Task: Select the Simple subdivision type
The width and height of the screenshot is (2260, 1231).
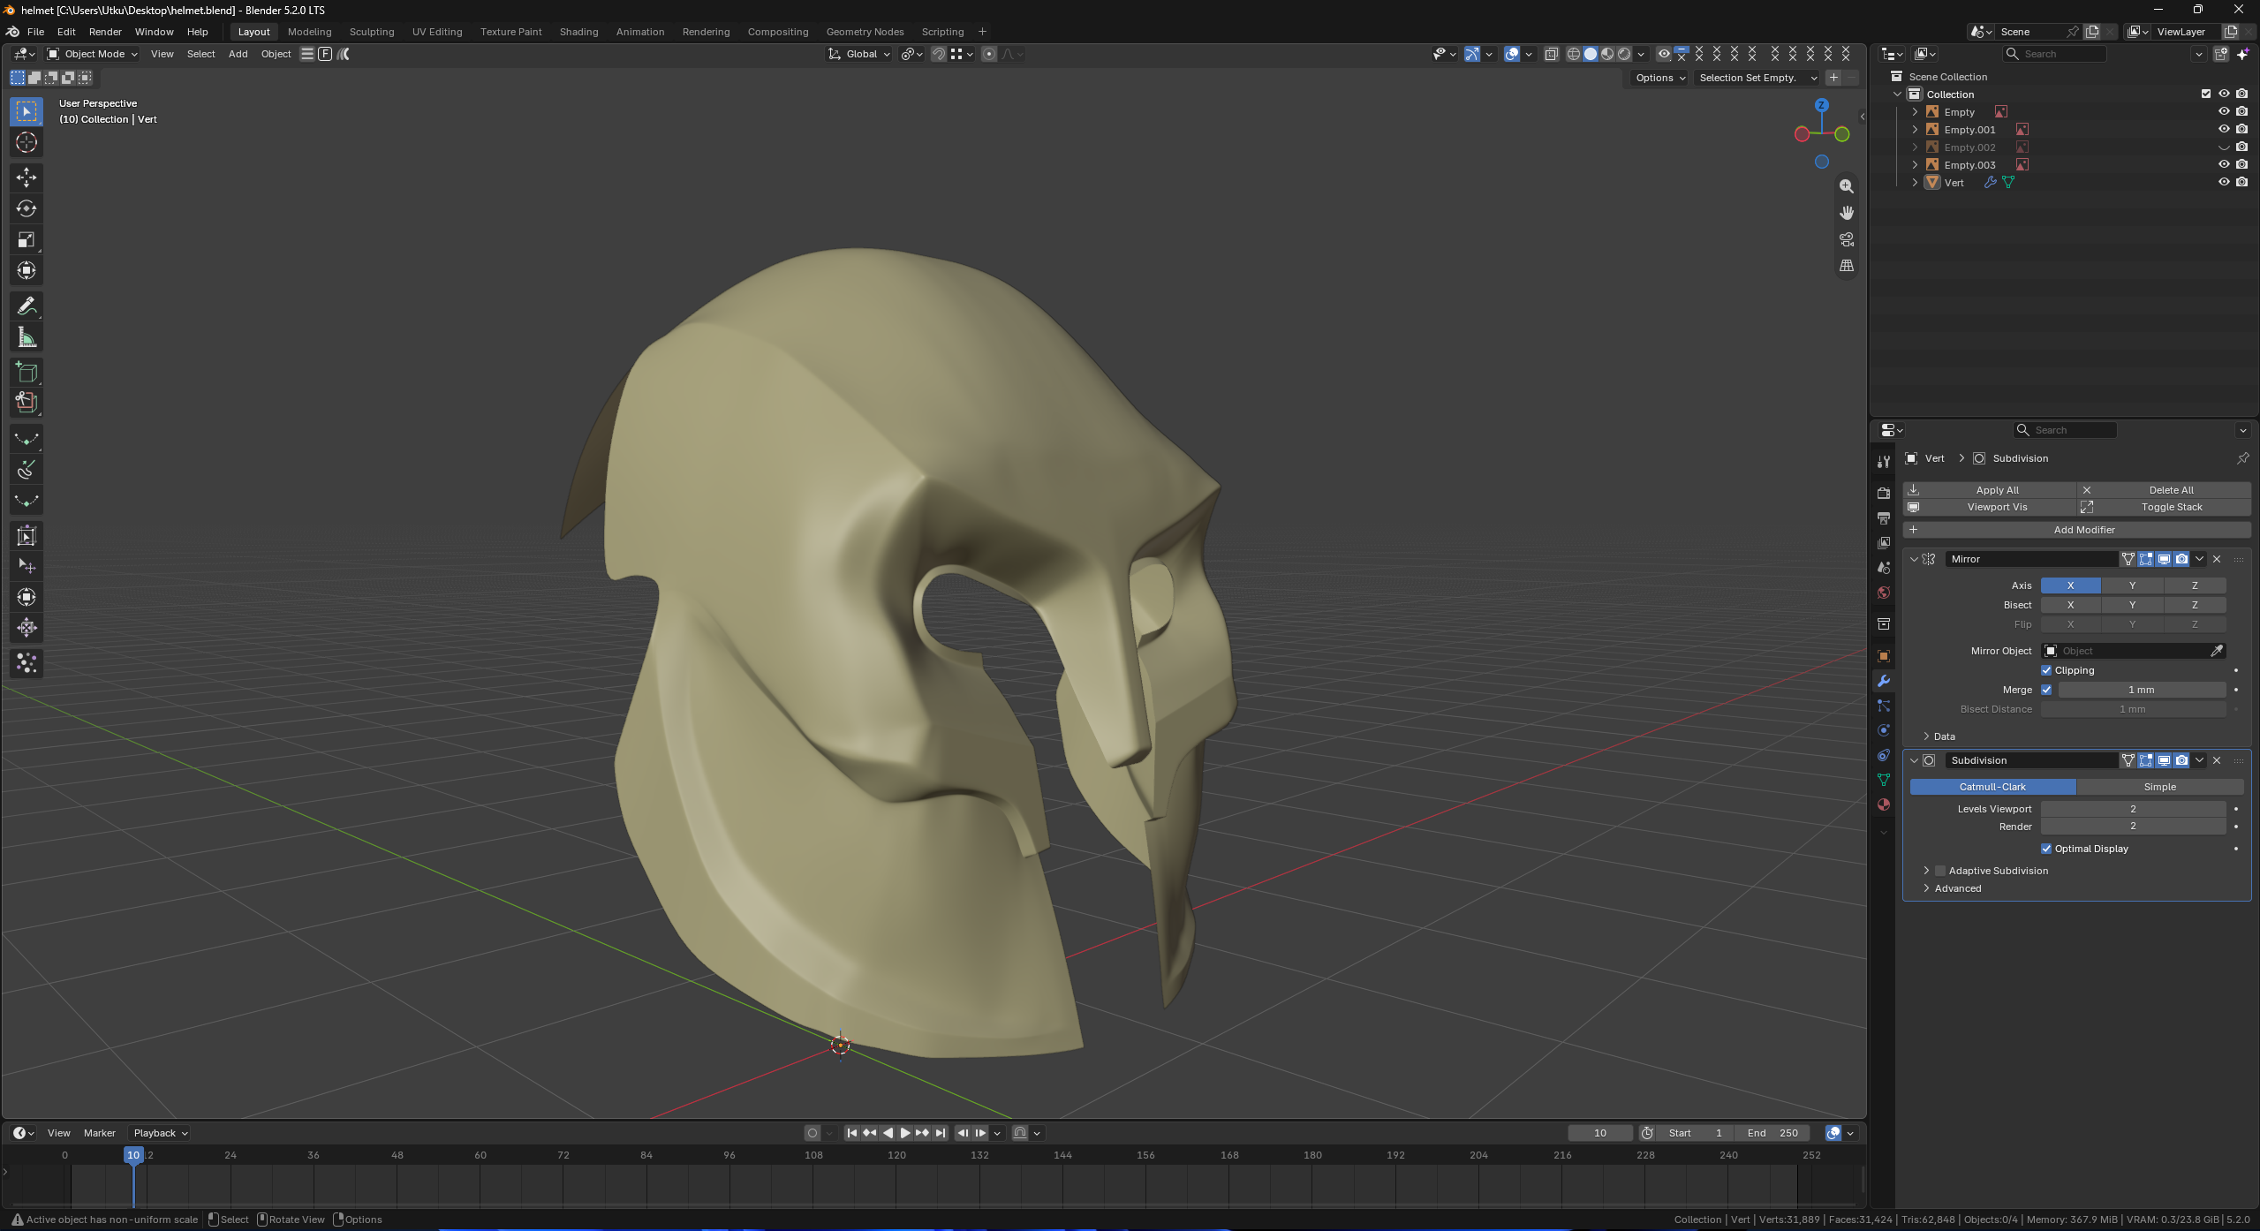Action: [2159, 787]
